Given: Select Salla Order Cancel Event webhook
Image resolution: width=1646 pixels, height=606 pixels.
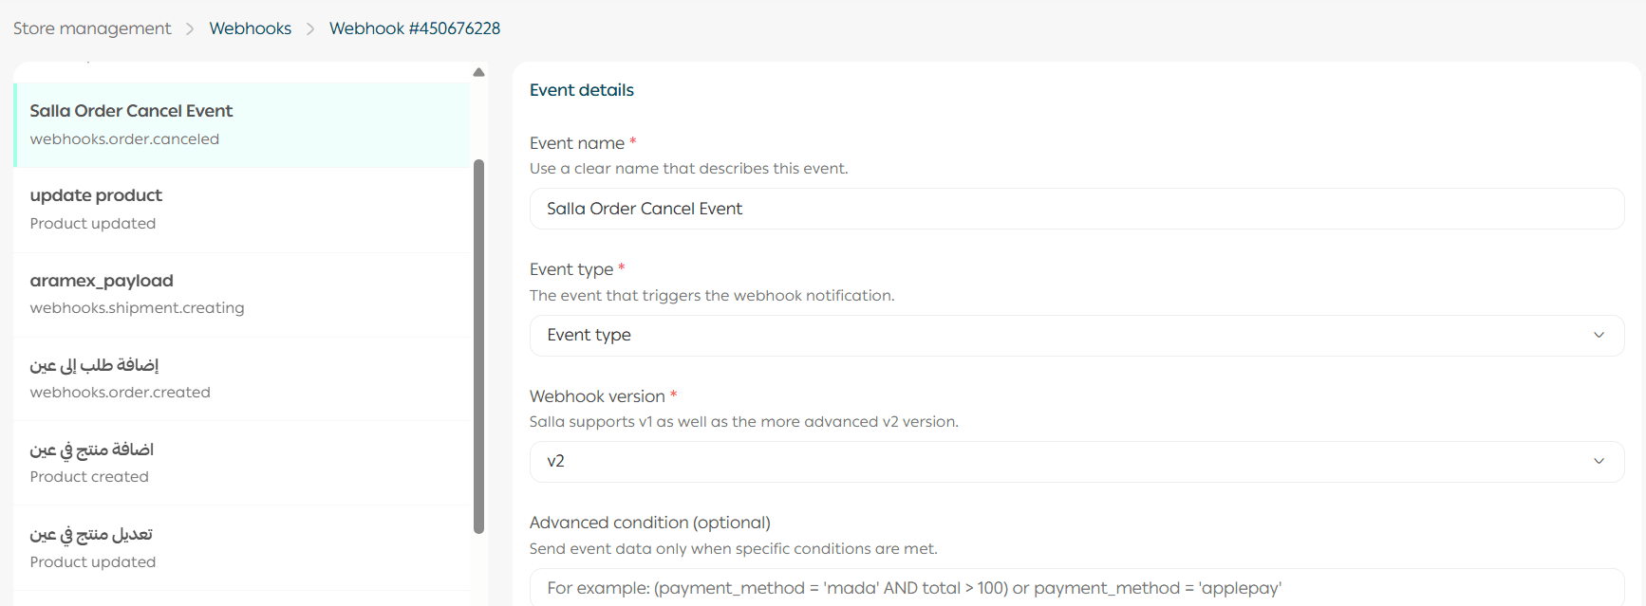Looking at the screenshot, I should (241, 124).
